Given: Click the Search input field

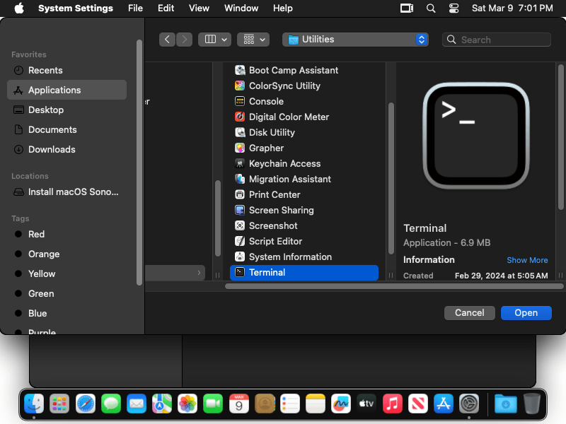Looking at the screenshot, I should coord(502,40).
